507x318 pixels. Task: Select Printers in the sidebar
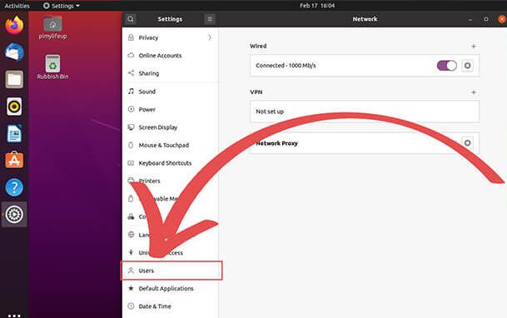(171, 181)
